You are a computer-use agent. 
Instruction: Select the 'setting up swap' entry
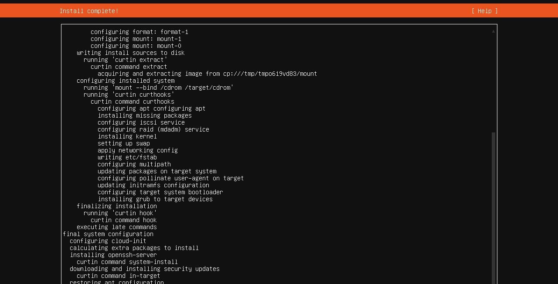pyautogui.click(x=123, y=143)
